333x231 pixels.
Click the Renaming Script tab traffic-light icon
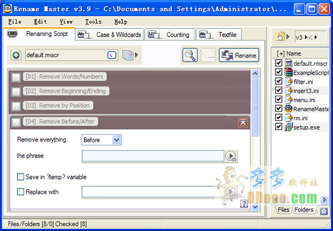point(12,33)
